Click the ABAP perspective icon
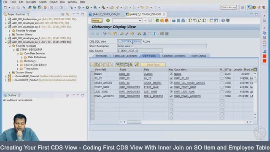 pyautogui.click(x=249, y=8)
